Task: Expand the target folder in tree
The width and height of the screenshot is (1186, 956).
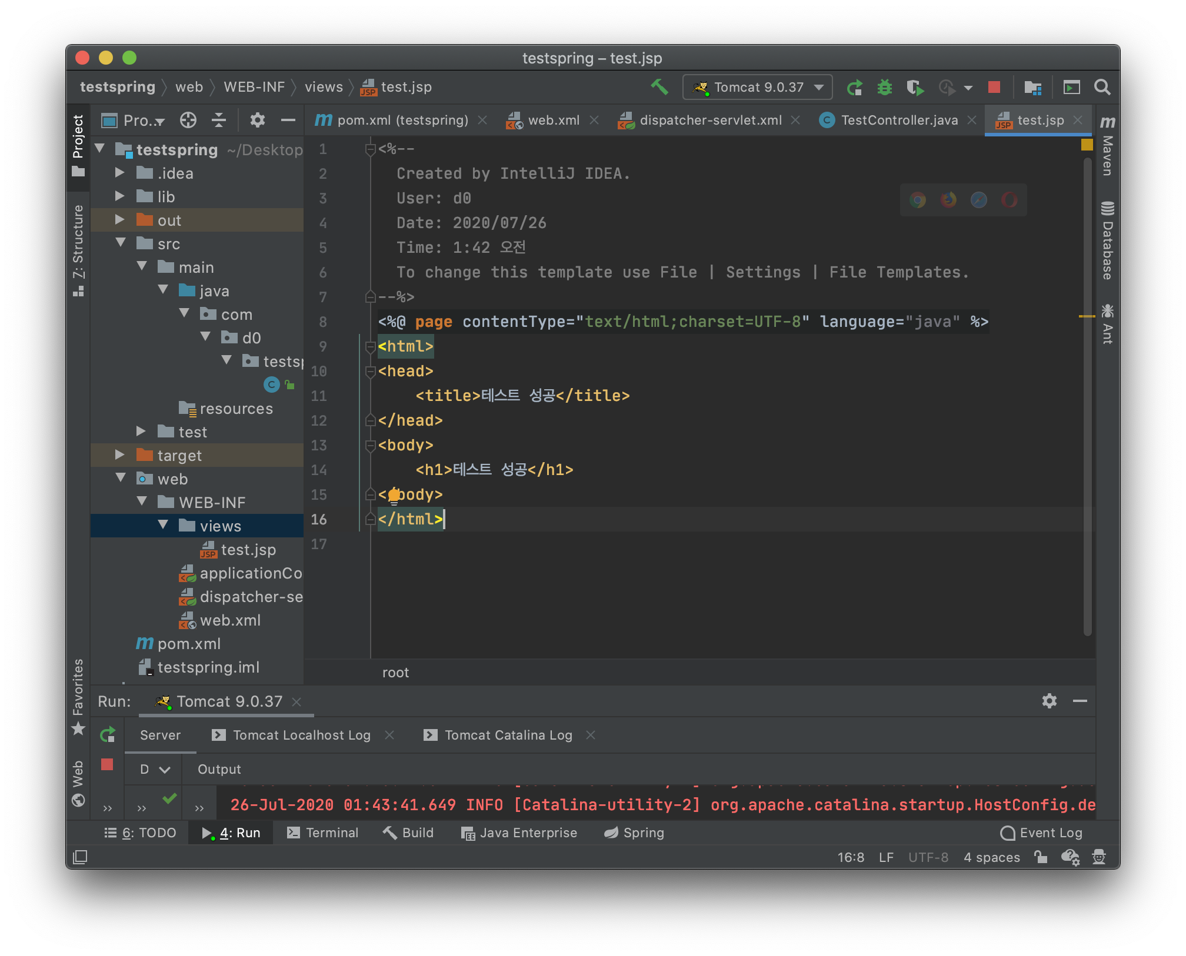Action: pyautogui.click(x=120, y=455)
